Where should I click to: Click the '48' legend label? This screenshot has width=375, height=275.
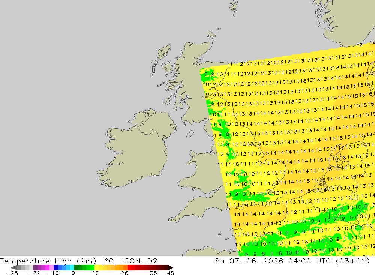[171, 273]
